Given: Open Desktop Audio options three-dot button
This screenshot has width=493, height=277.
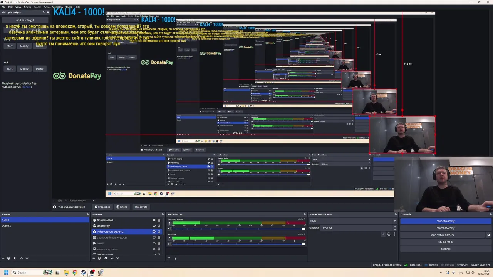Looking at the screenshot, I should pyautogui.click(x=169, y=224).
